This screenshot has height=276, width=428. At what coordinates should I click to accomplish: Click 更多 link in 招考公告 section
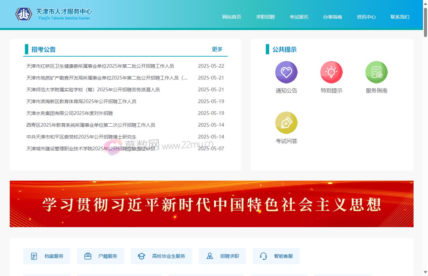[x=217, y=49]
